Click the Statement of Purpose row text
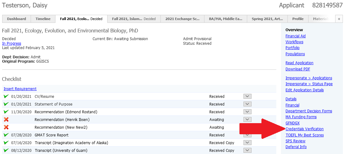The image size is (346, 154). pos(53,104)
